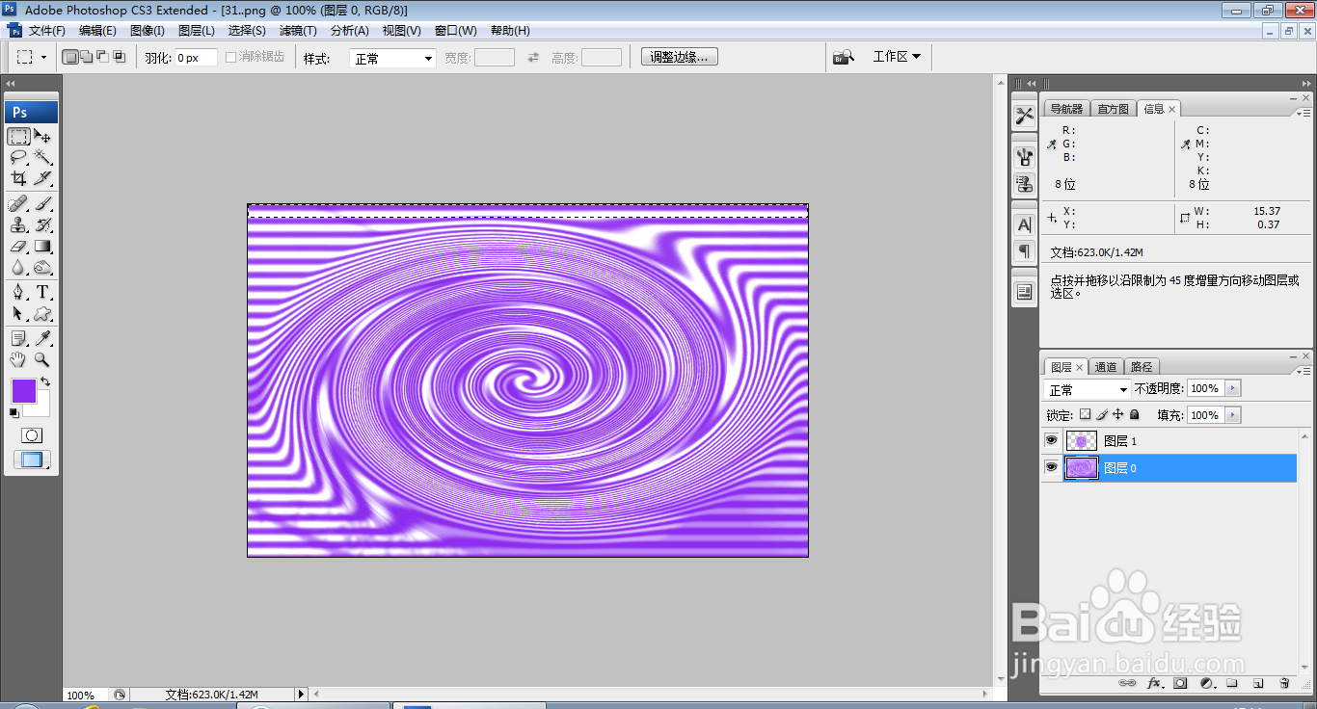Select the History Brush tool
Screen dimensions: 1317x709
[x=43, y=225]
